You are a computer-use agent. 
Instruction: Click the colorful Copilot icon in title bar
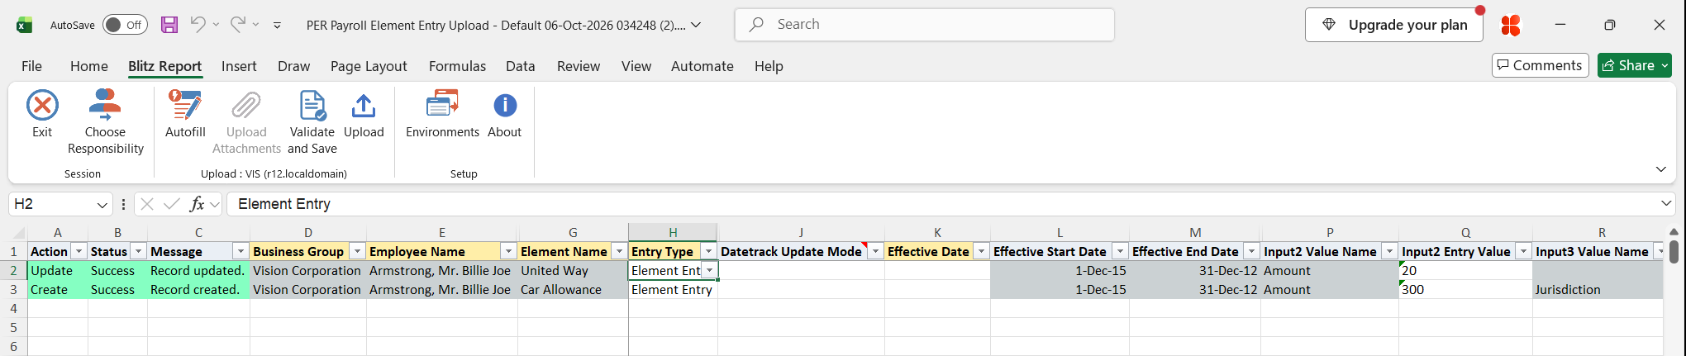click(1511, 25)
